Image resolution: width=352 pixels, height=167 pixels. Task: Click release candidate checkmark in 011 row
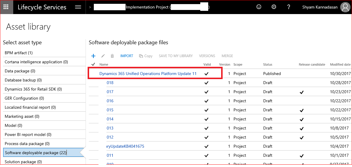pos(302,155)
